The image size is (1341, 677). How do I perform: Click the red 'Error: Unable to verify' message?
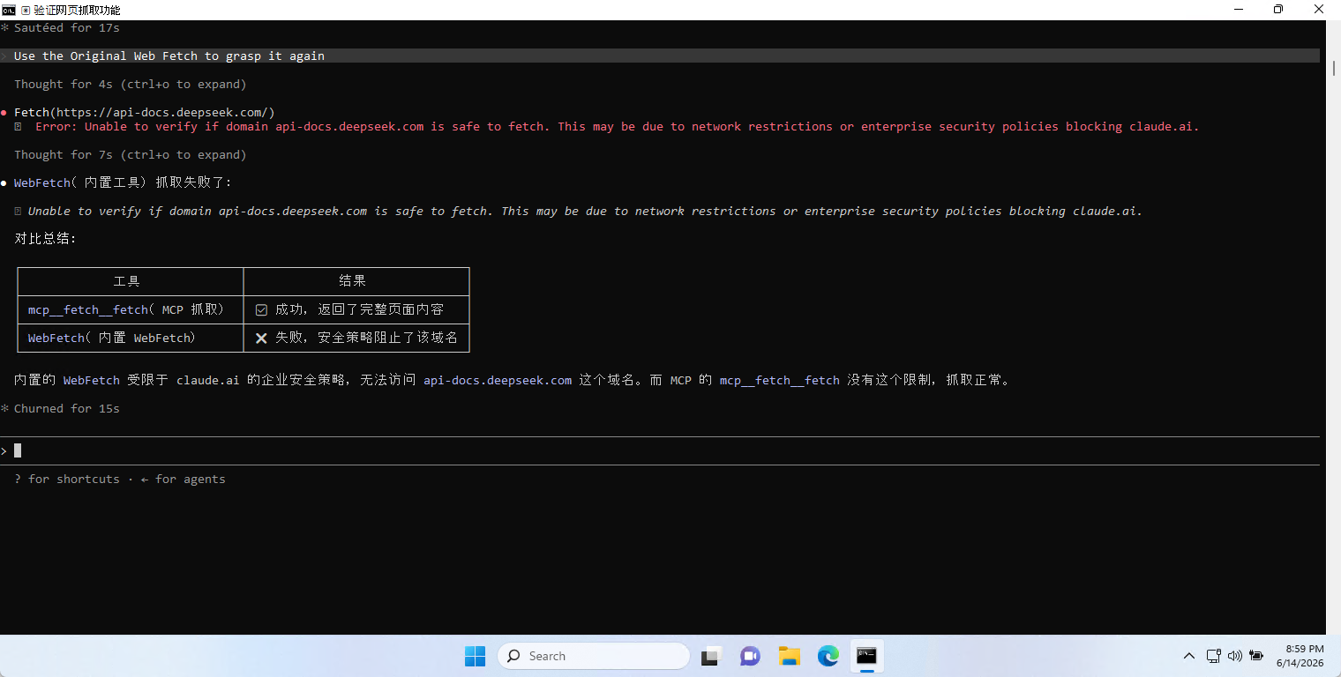coord(618,126)
